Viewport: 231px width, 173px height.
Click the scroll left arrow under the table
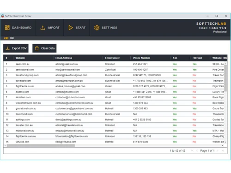[5, 145]
